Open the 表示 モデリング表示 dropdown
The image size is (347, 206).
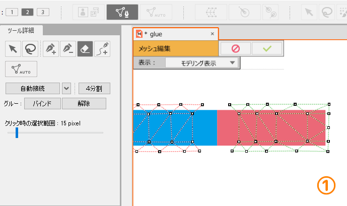[x=201, y=63]
